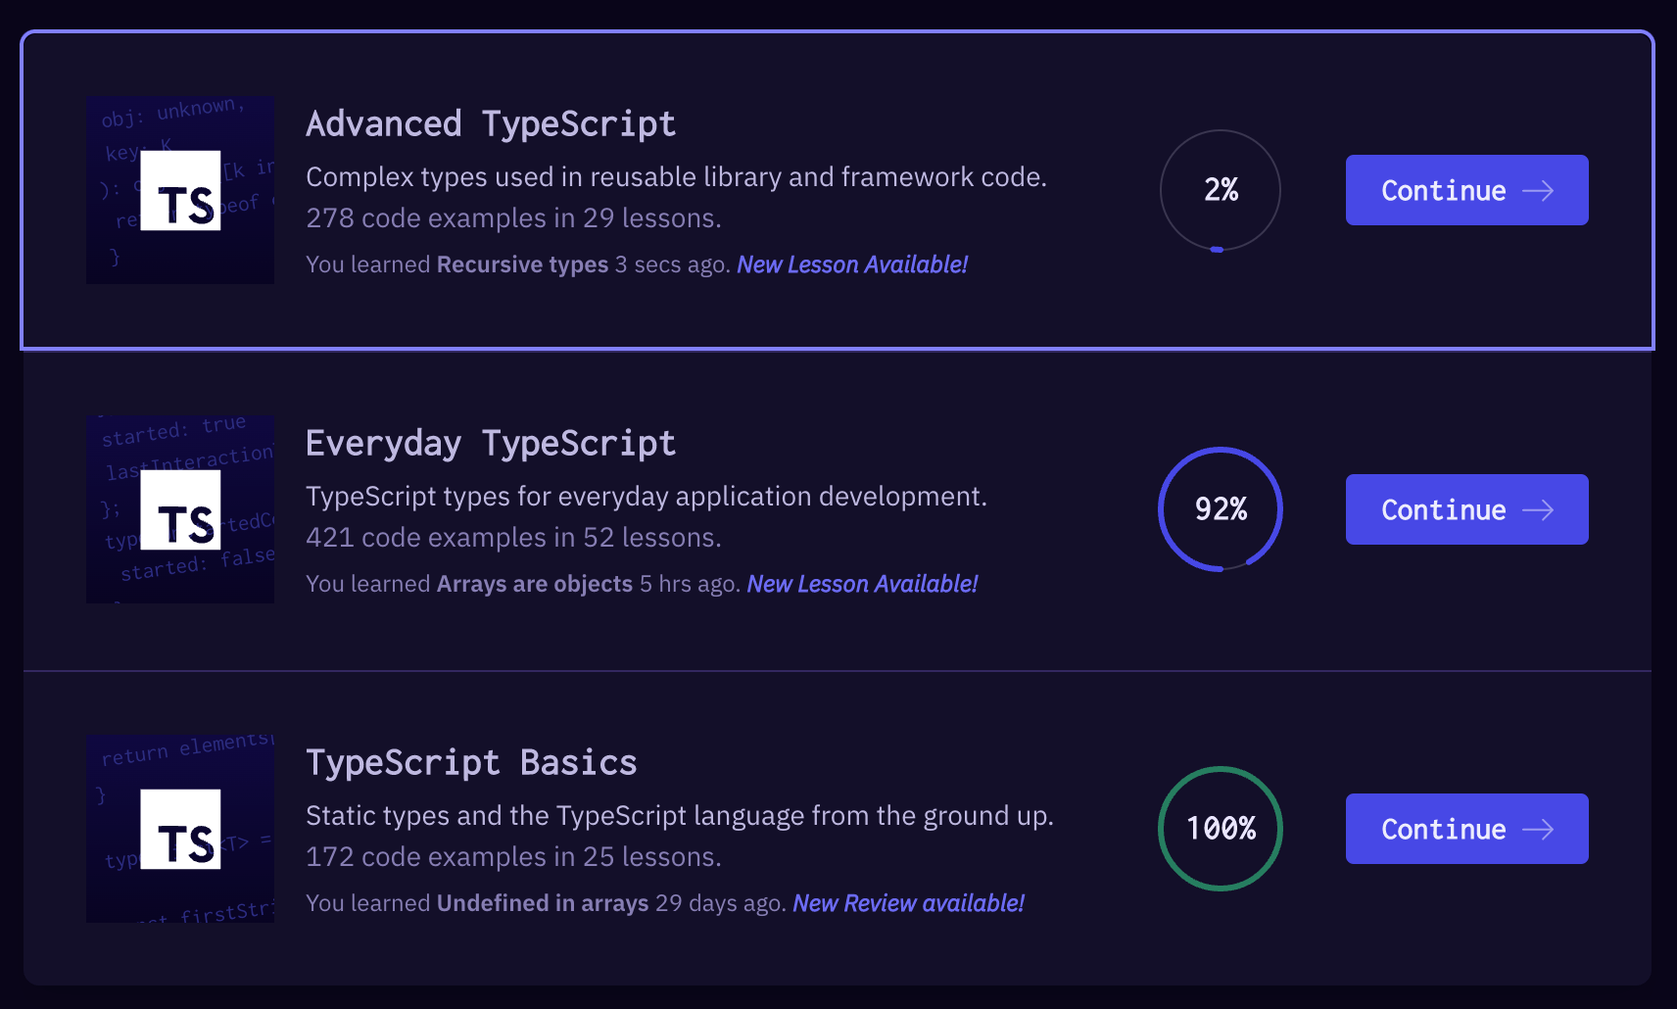Open New Lesson Available link under Advanced TypeScript
This screenshot has height=1009, width=1677.
[851, 264]
